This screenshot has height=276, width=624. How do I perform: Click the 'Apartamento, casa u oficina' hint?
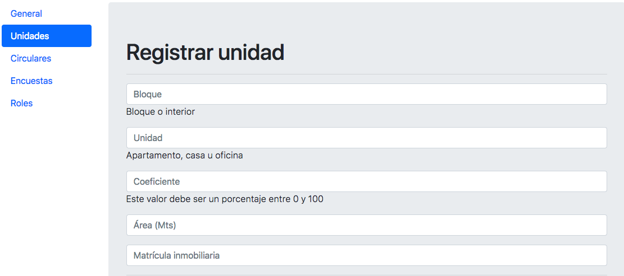(184, 156)
